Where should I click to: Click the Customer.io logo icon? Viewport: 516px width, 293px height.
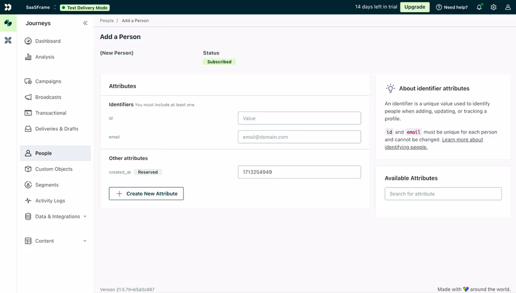tap(8, 7)
